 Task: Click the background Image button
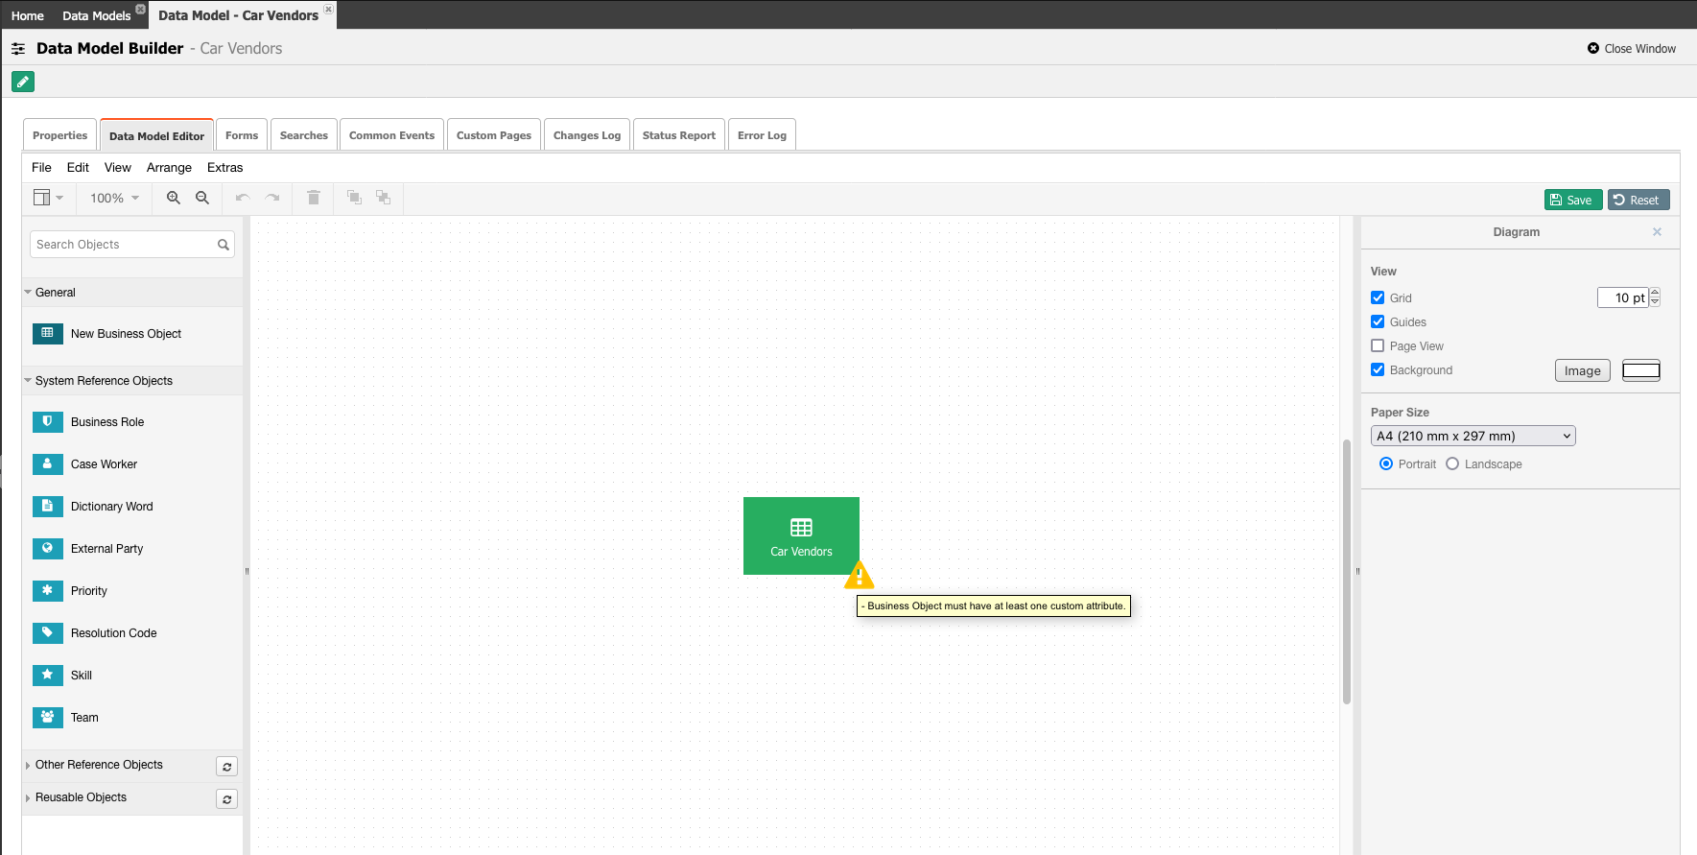click(1583, 370)
